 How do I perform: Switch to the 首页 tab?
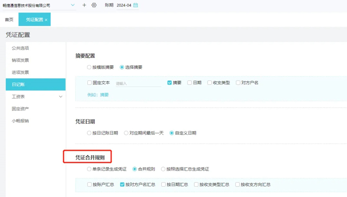pos(9,19)
